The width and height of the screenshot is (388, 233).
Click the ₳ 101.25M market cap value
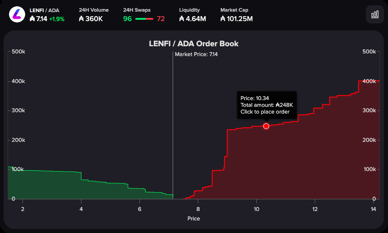pyautogui.click(x=236, y=19)
